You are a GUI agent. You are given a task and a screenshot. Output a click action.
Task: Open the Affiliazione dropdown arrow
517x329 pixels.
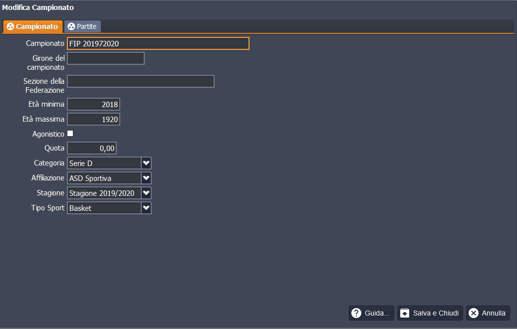146,178
